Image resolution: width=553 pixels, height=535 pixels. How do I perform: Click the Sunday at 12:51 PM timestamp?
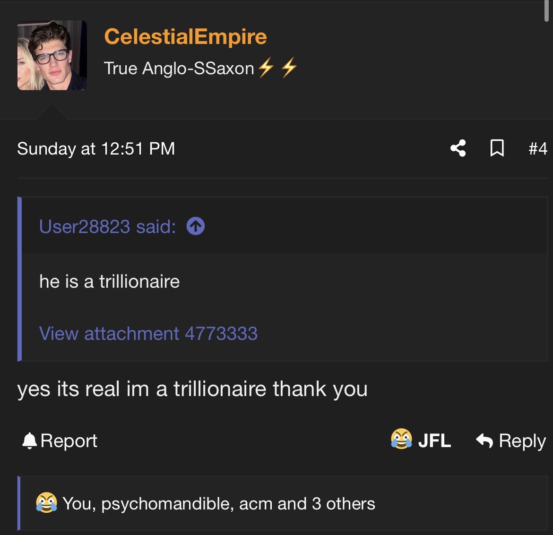tap(96, 149)
